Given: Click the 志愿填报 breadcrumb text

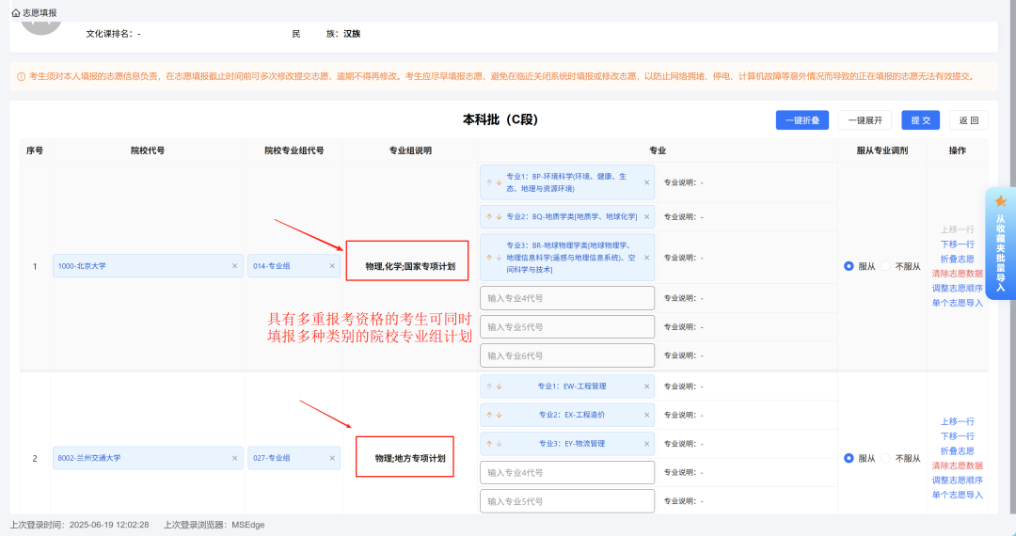Looking at the screenshot, I should click(x=40, y=13).
